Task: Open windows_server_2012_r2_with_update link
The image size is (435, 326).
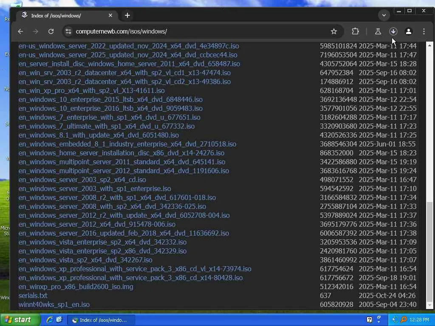Action: pyautogui.click(x=124, y=215)
